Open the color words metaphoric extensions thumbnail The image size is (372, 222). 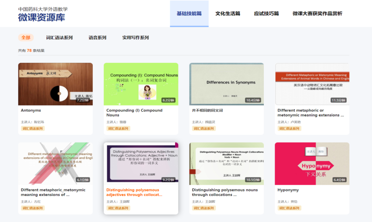click(x=55, y=164)
